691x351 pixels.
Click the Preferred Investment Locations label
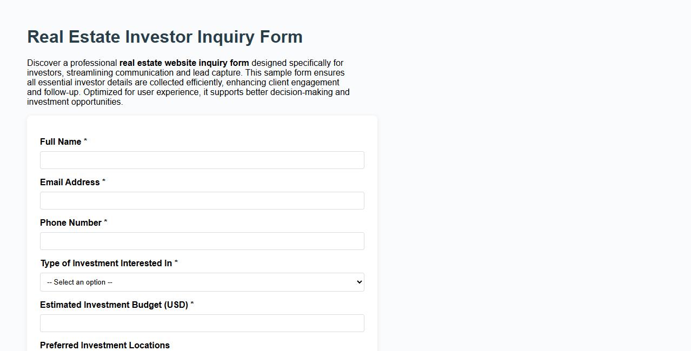click(x=104, y=345)
